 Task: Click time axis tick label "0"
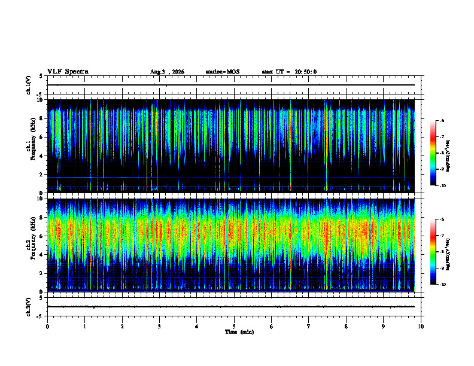47,327
